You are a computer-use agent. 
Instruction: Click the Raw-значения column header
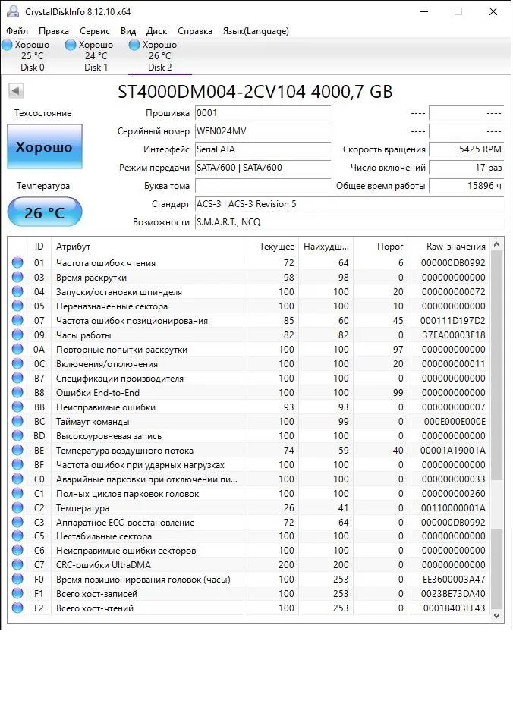click(x=448, y=247)
